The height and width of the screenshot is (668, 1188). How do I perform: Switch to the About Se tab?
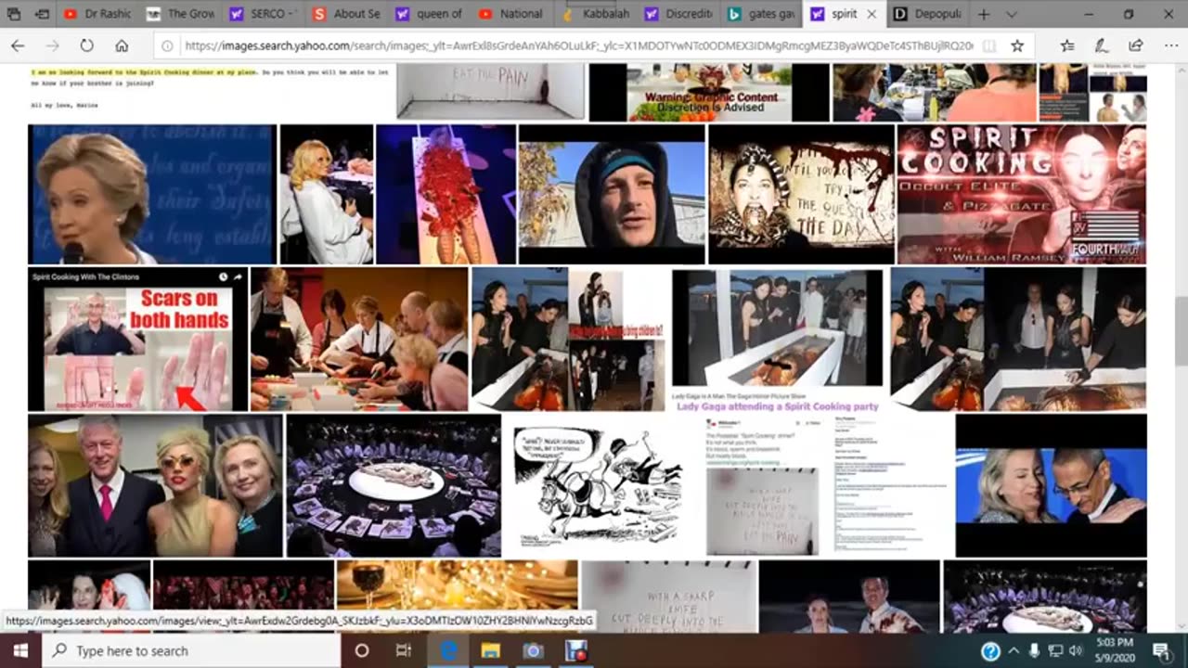coord(346,14)
